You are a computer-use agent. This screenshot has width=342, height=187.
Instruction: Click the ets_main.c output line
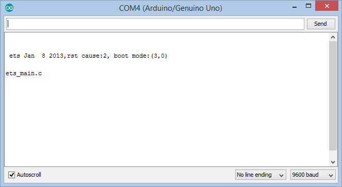coord(24,74)
